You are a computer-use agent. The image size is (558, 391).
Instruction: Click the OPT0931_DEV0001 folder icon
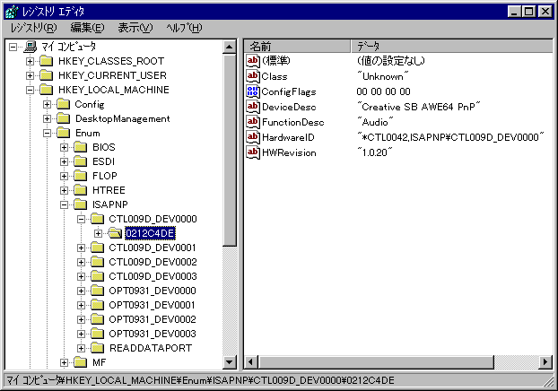(x=98, y=305)
